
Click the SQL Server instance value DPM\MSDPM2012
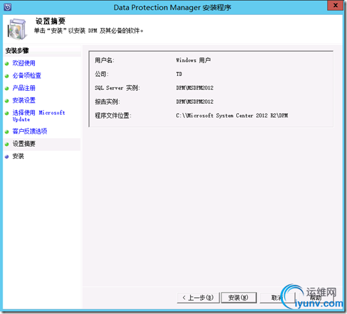pyautogui.click(x=195, y=88)
